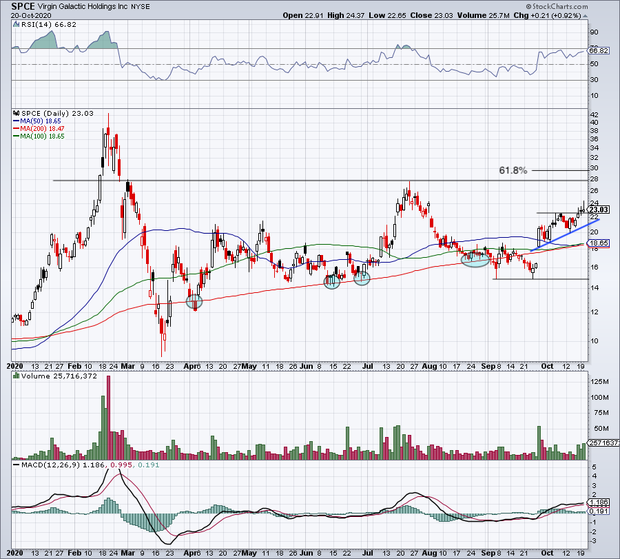Select the red MA(200) legend line swatch

coord(17,129)
